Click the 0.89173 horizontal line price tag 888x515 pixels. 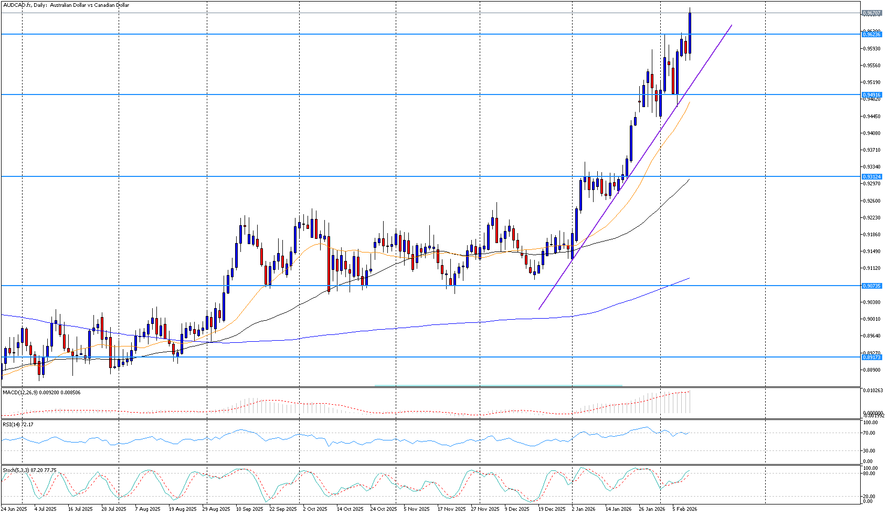click(871, 357)
